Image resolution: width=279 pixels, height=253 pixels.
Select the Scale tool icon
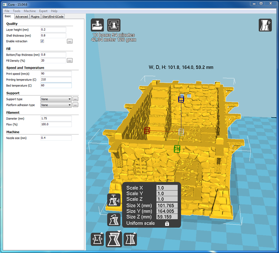point(114,239)
